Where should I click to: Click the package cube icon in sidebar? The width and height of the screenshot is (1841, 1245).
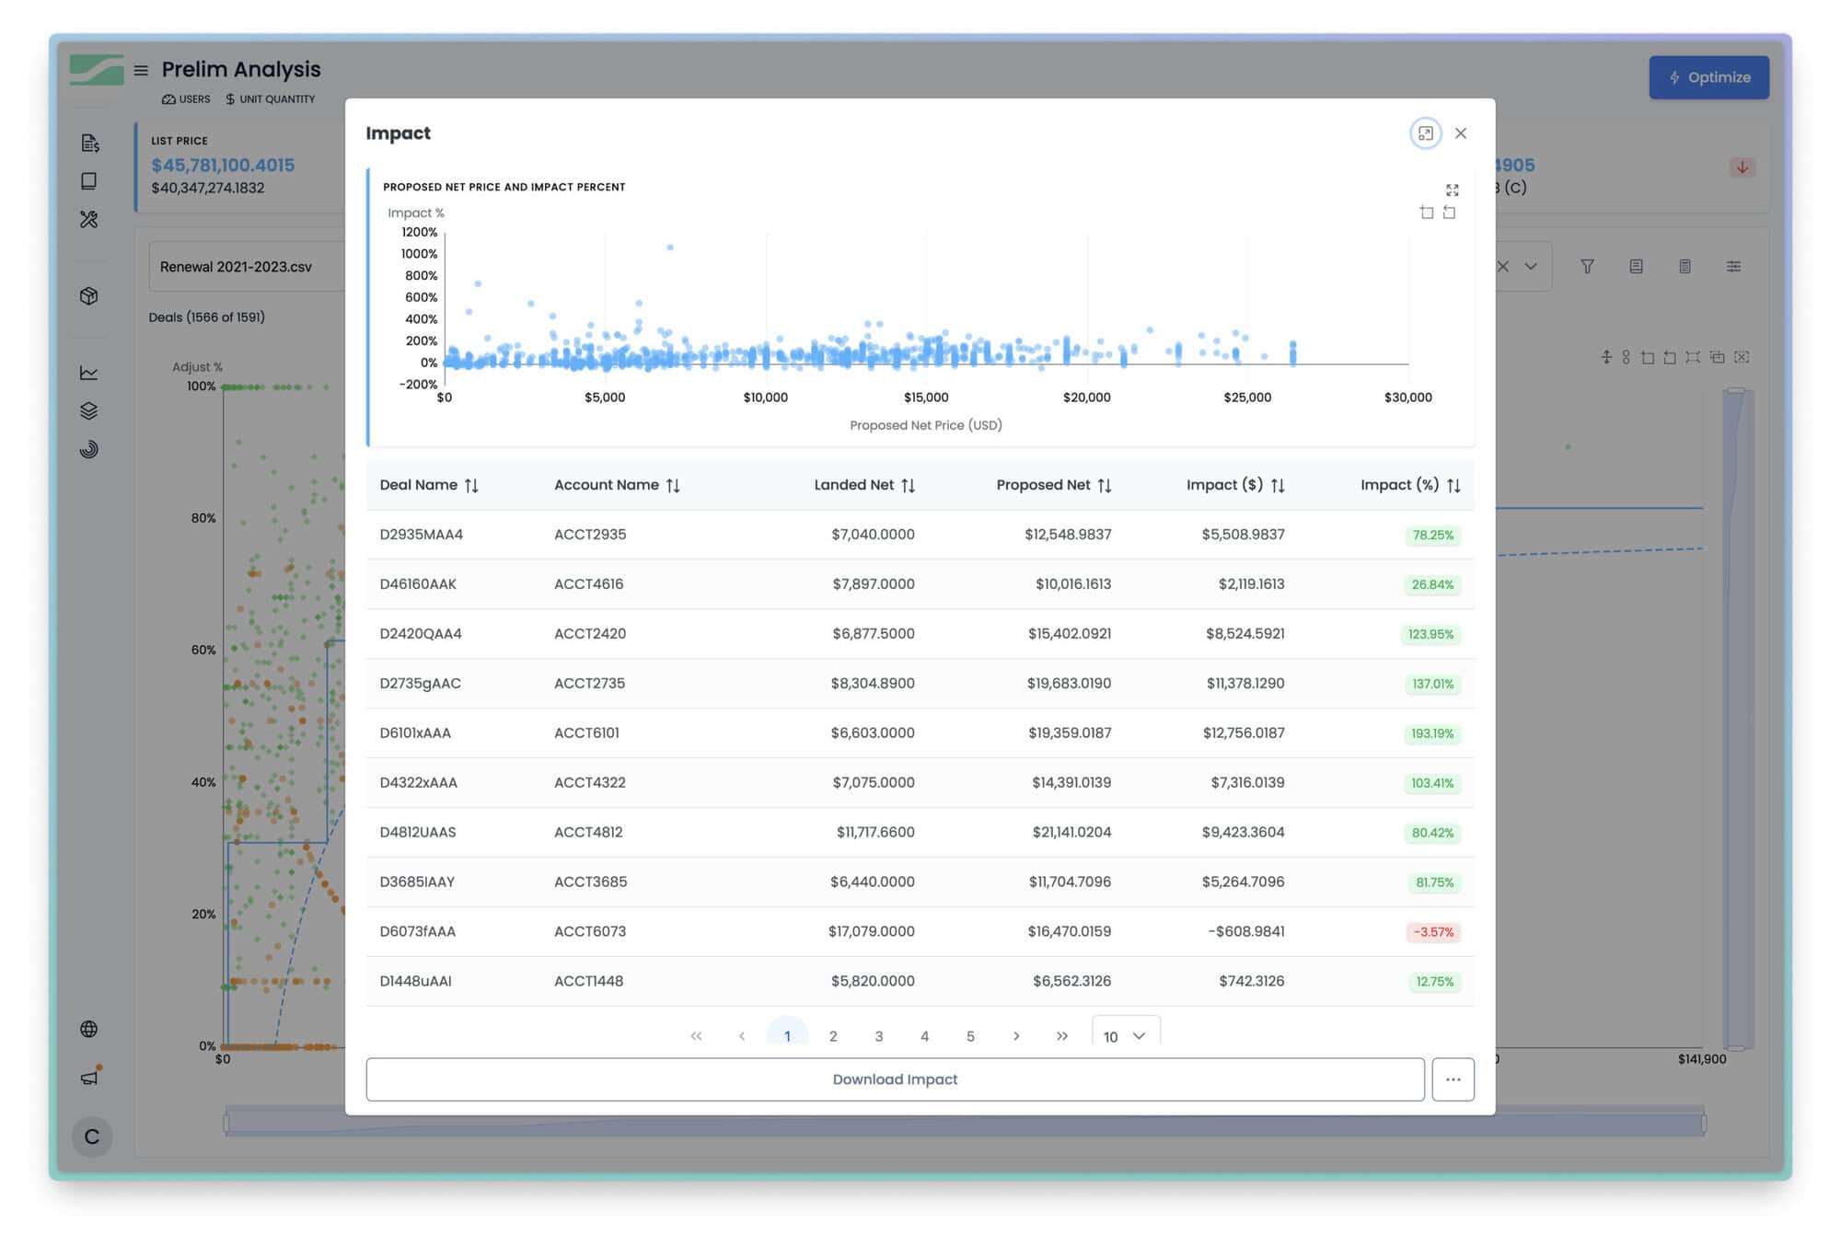89,296
